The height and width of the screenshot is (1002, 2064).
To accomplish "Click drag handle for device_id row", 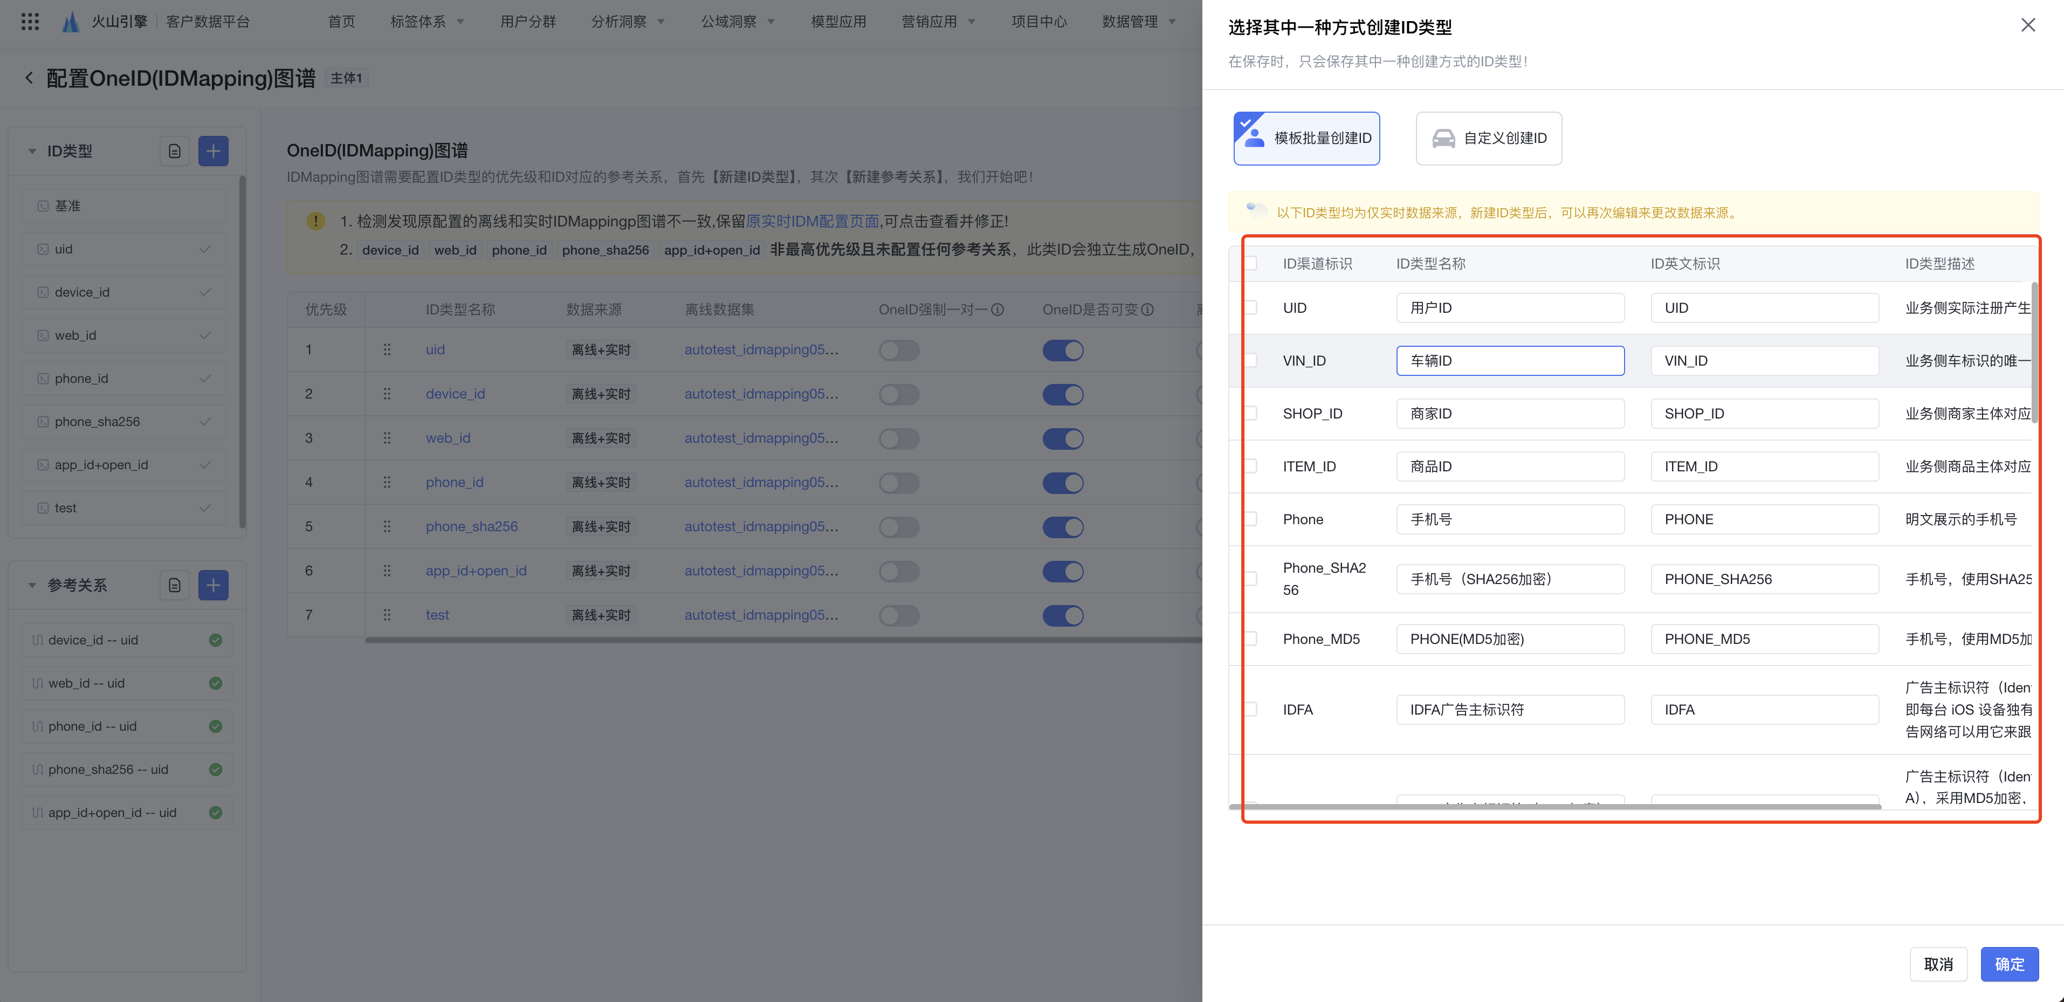I will tap(387, 394).
